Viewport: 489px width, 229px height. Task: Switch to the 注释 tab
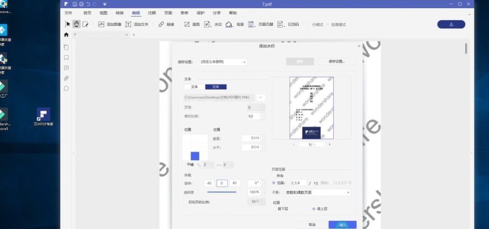coord(152,13)
